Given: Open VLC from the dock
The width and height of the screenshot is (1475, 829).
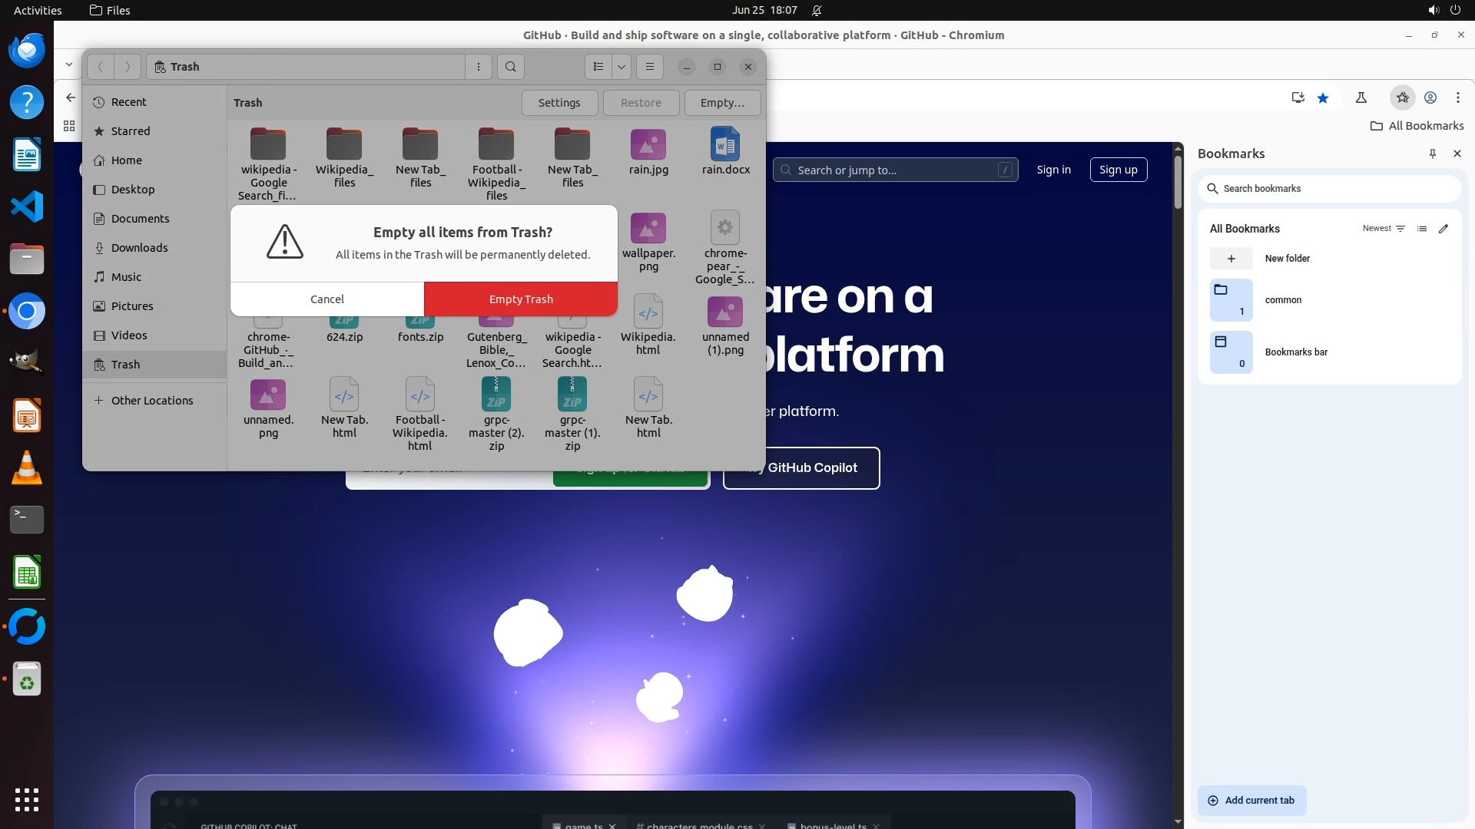Looking at the screenshot, I should (x=27, y=468).
